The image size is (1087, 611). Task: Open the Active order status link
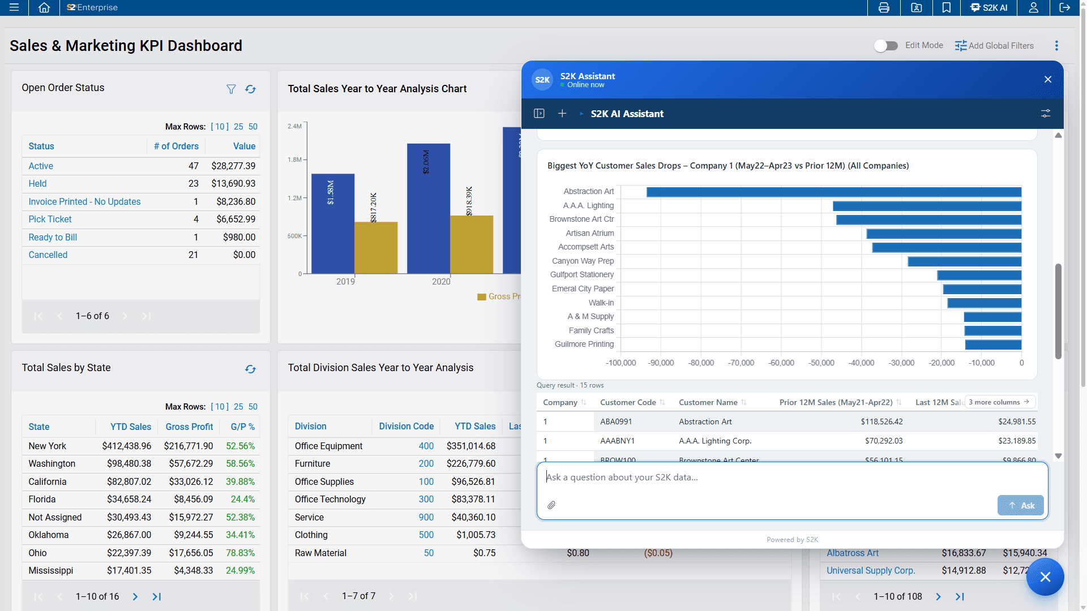(x=41, y=166)
